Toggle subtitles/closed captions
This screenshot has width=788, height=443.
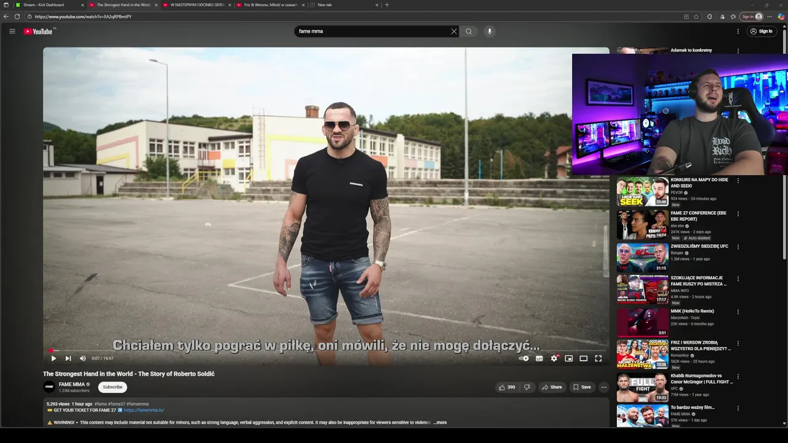point(539,358)
